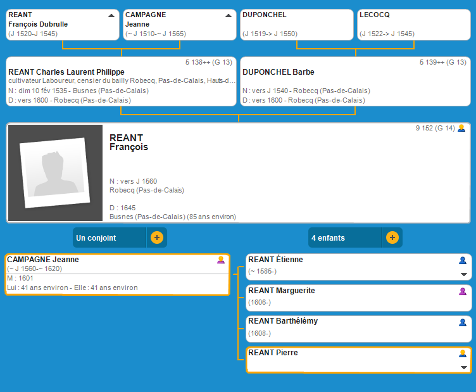
Task: Click the person icon on Barthélémy's card
Action: (463, 322)
